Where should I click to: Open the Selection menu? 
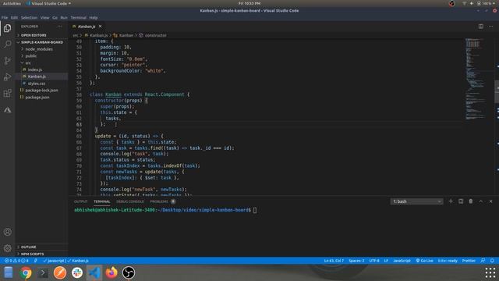pyautogui.click(x=29, y=17)
